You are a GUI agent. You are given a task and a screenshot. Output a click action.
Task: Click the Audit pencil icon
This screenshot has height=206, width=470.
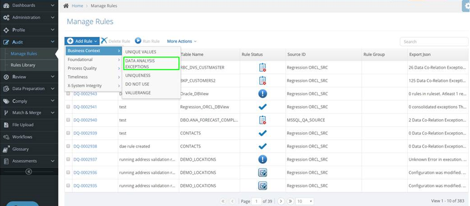click(x=6, y=42)
